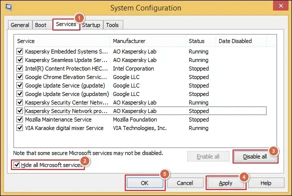Click Stopped status of Intel Content Protection

[x=199, y=68]
